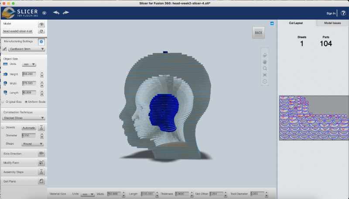Click the undo arrow in header
The image size is (349, 199).
click(x=56, y=13)
